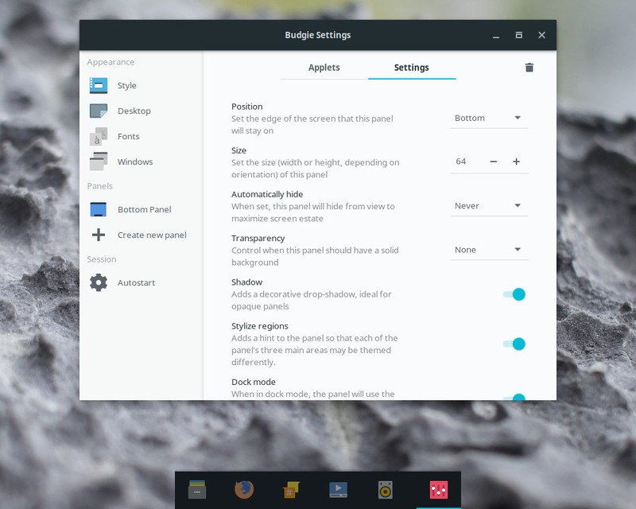Go to the Windows settings section
636x509 pixels.
pyautogui.click(x=134, y=162)
